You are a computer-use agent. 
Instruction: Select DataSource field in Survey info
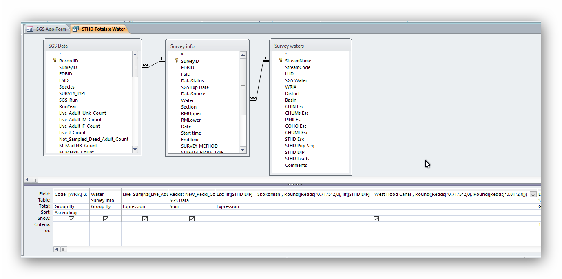[x=193, y=94]
